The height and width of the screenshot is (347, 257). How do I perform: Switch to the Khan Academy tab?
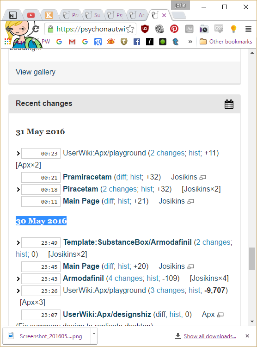coord(49,15)
